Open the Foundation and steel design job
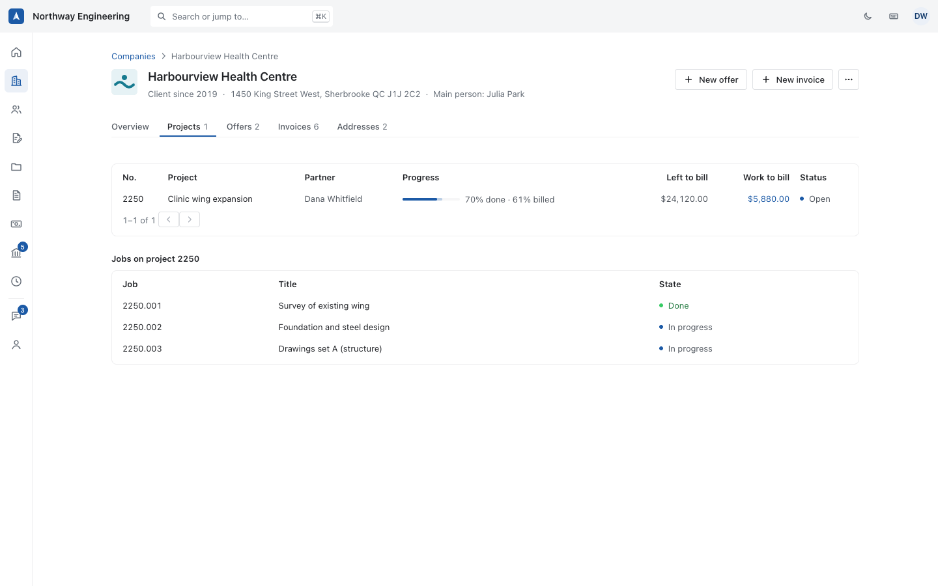The width and height of the screenshot is (938, 586). (334, 328)
